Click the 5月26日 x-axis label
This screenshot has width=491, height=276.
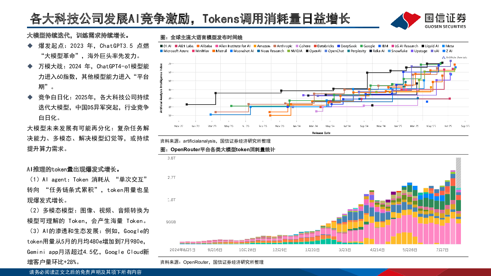coord(410,250)
